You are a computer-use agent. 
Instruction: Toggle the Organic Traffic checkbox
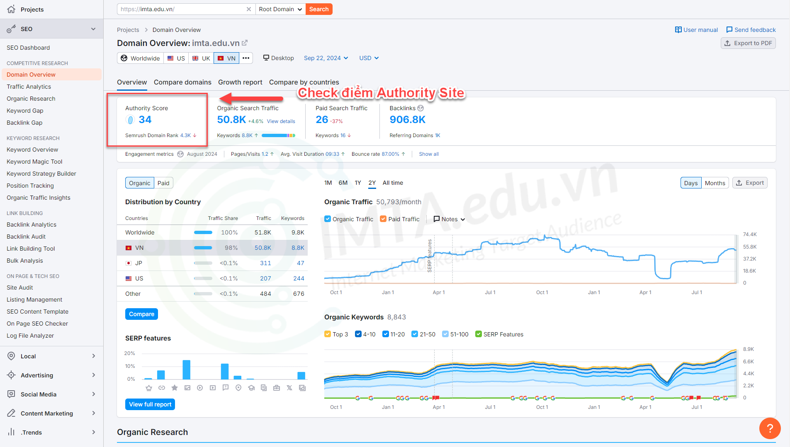[x=328, y=219]
